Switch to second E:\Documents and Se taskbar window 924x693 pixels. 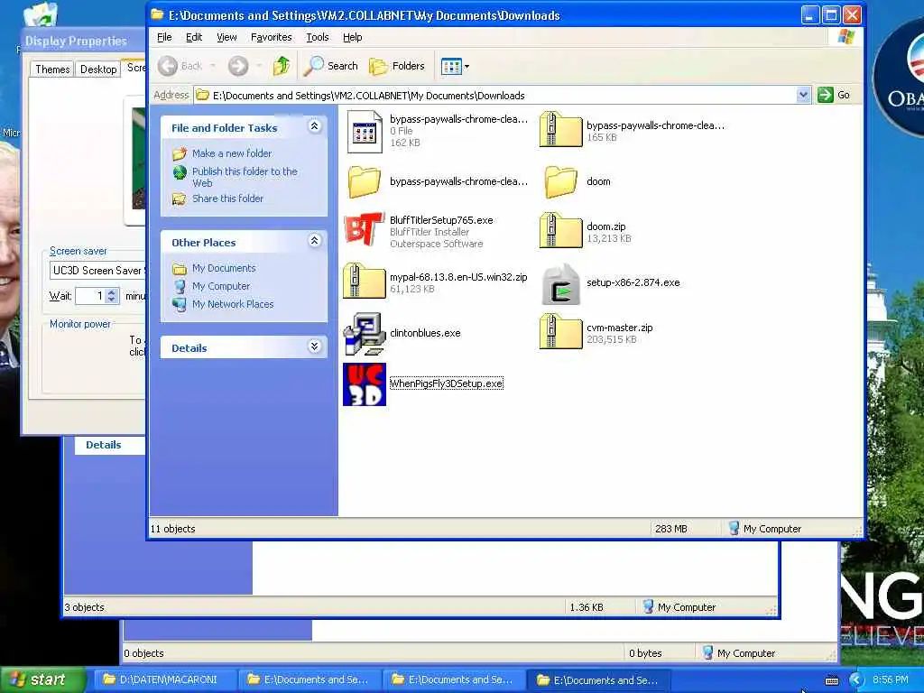pos(455,679)
